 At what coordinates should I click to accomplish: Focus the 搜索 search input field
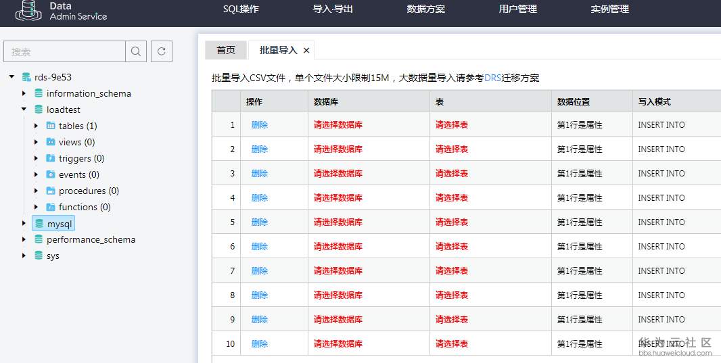(65, 51)
